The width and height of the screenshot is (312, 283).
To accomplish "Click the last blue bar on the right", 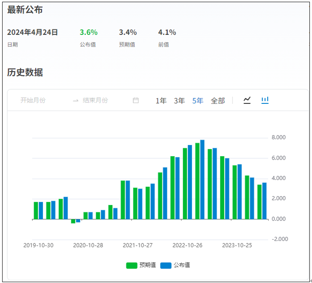I will coord(264,201).
